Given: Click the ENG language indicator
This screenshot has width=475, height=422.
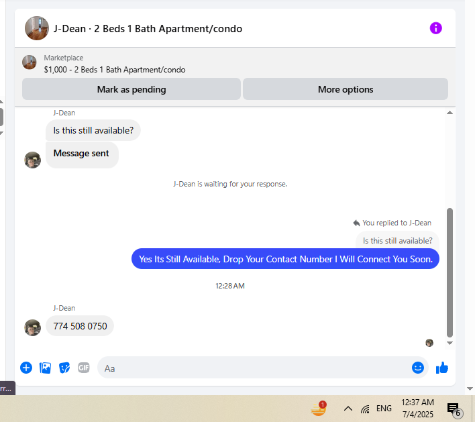Looking at the screenshot, I should (x=384, y=409).
